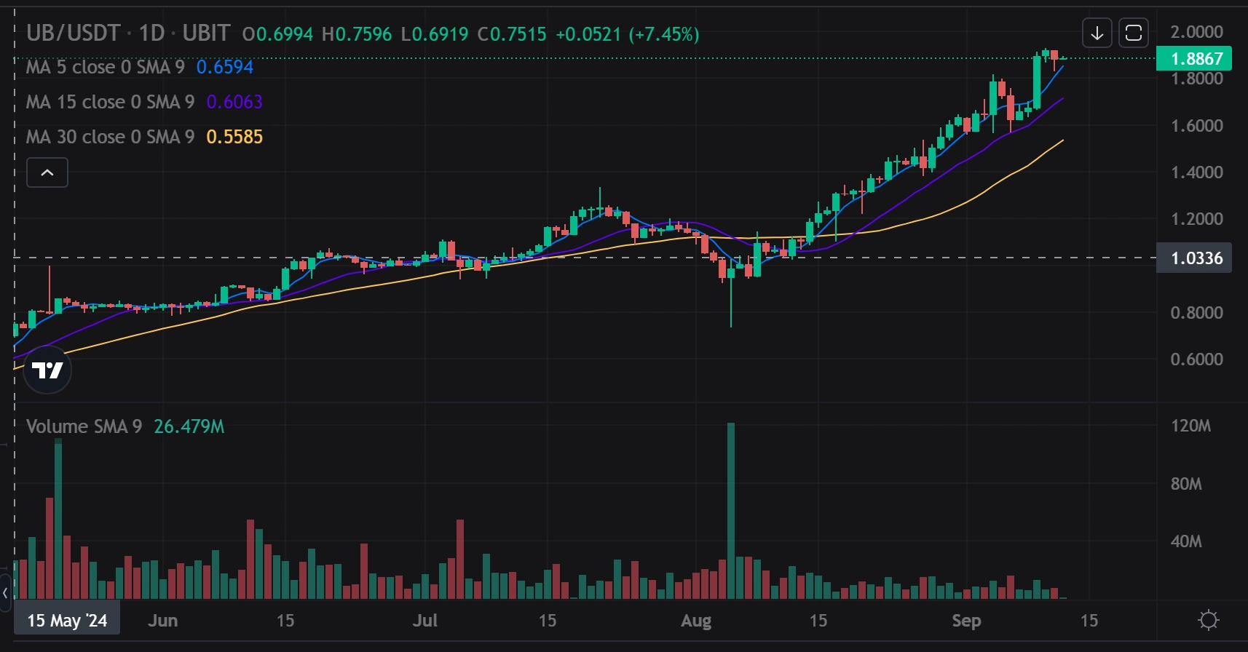This screenshot has height=652, width=1248.
Task: Click the UBIT exchange label
Action: tap(206, 33)
